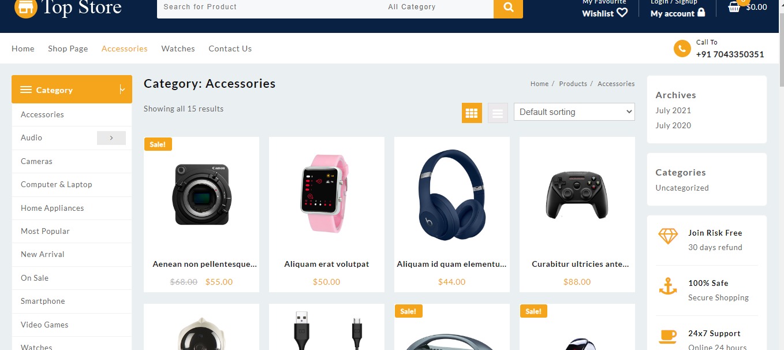Click the diamond Join Risk Free icon
This screenshot has width=784, height=350.
click(668, 236)
